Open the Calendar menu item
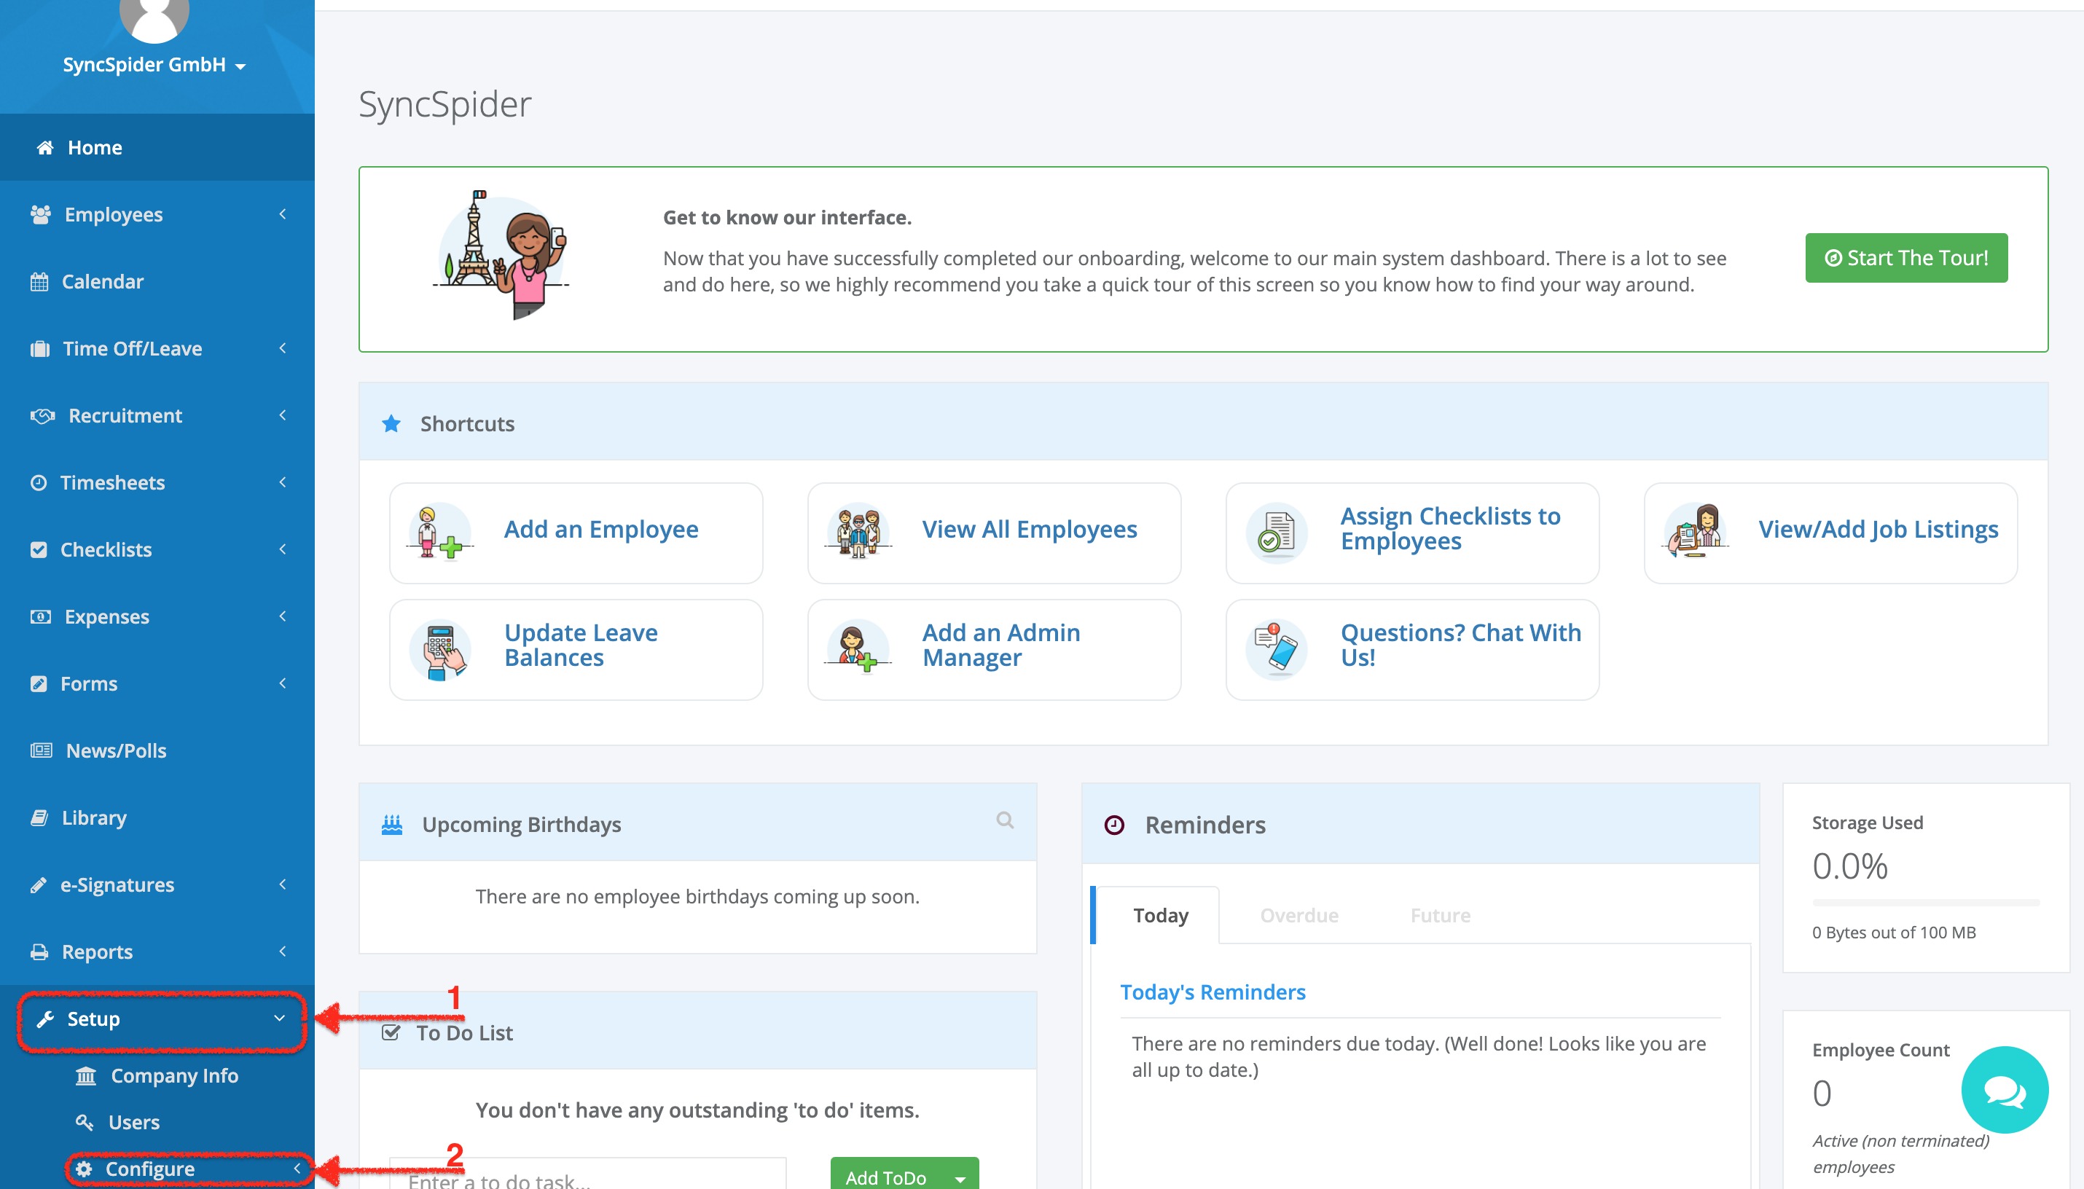2084x1189 pixels. tap(157, 282)
